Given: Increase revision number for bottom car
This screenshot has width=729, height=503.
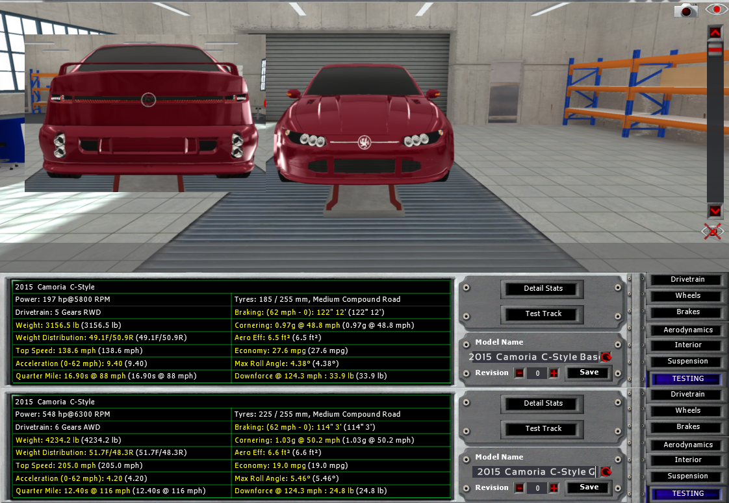Looking at the screenshot, I should point(554,488).
